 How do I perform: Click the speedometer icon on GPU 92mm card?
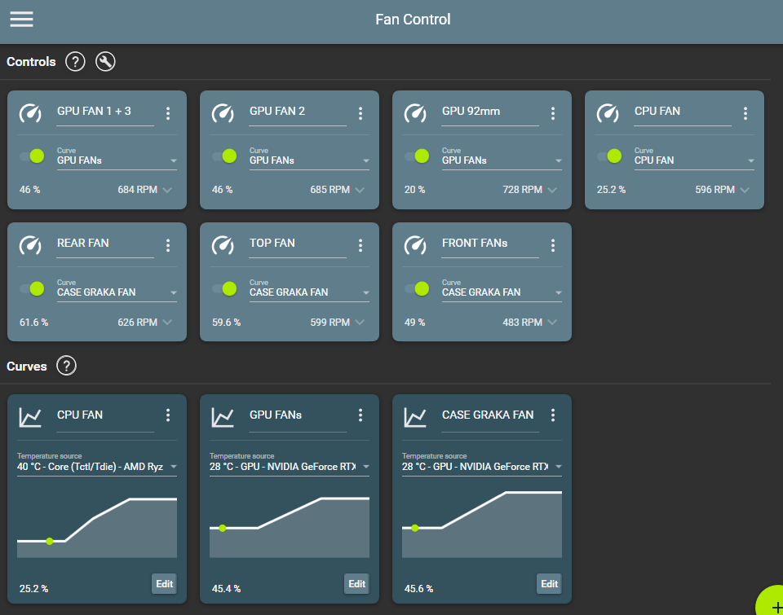coord(415,113)
